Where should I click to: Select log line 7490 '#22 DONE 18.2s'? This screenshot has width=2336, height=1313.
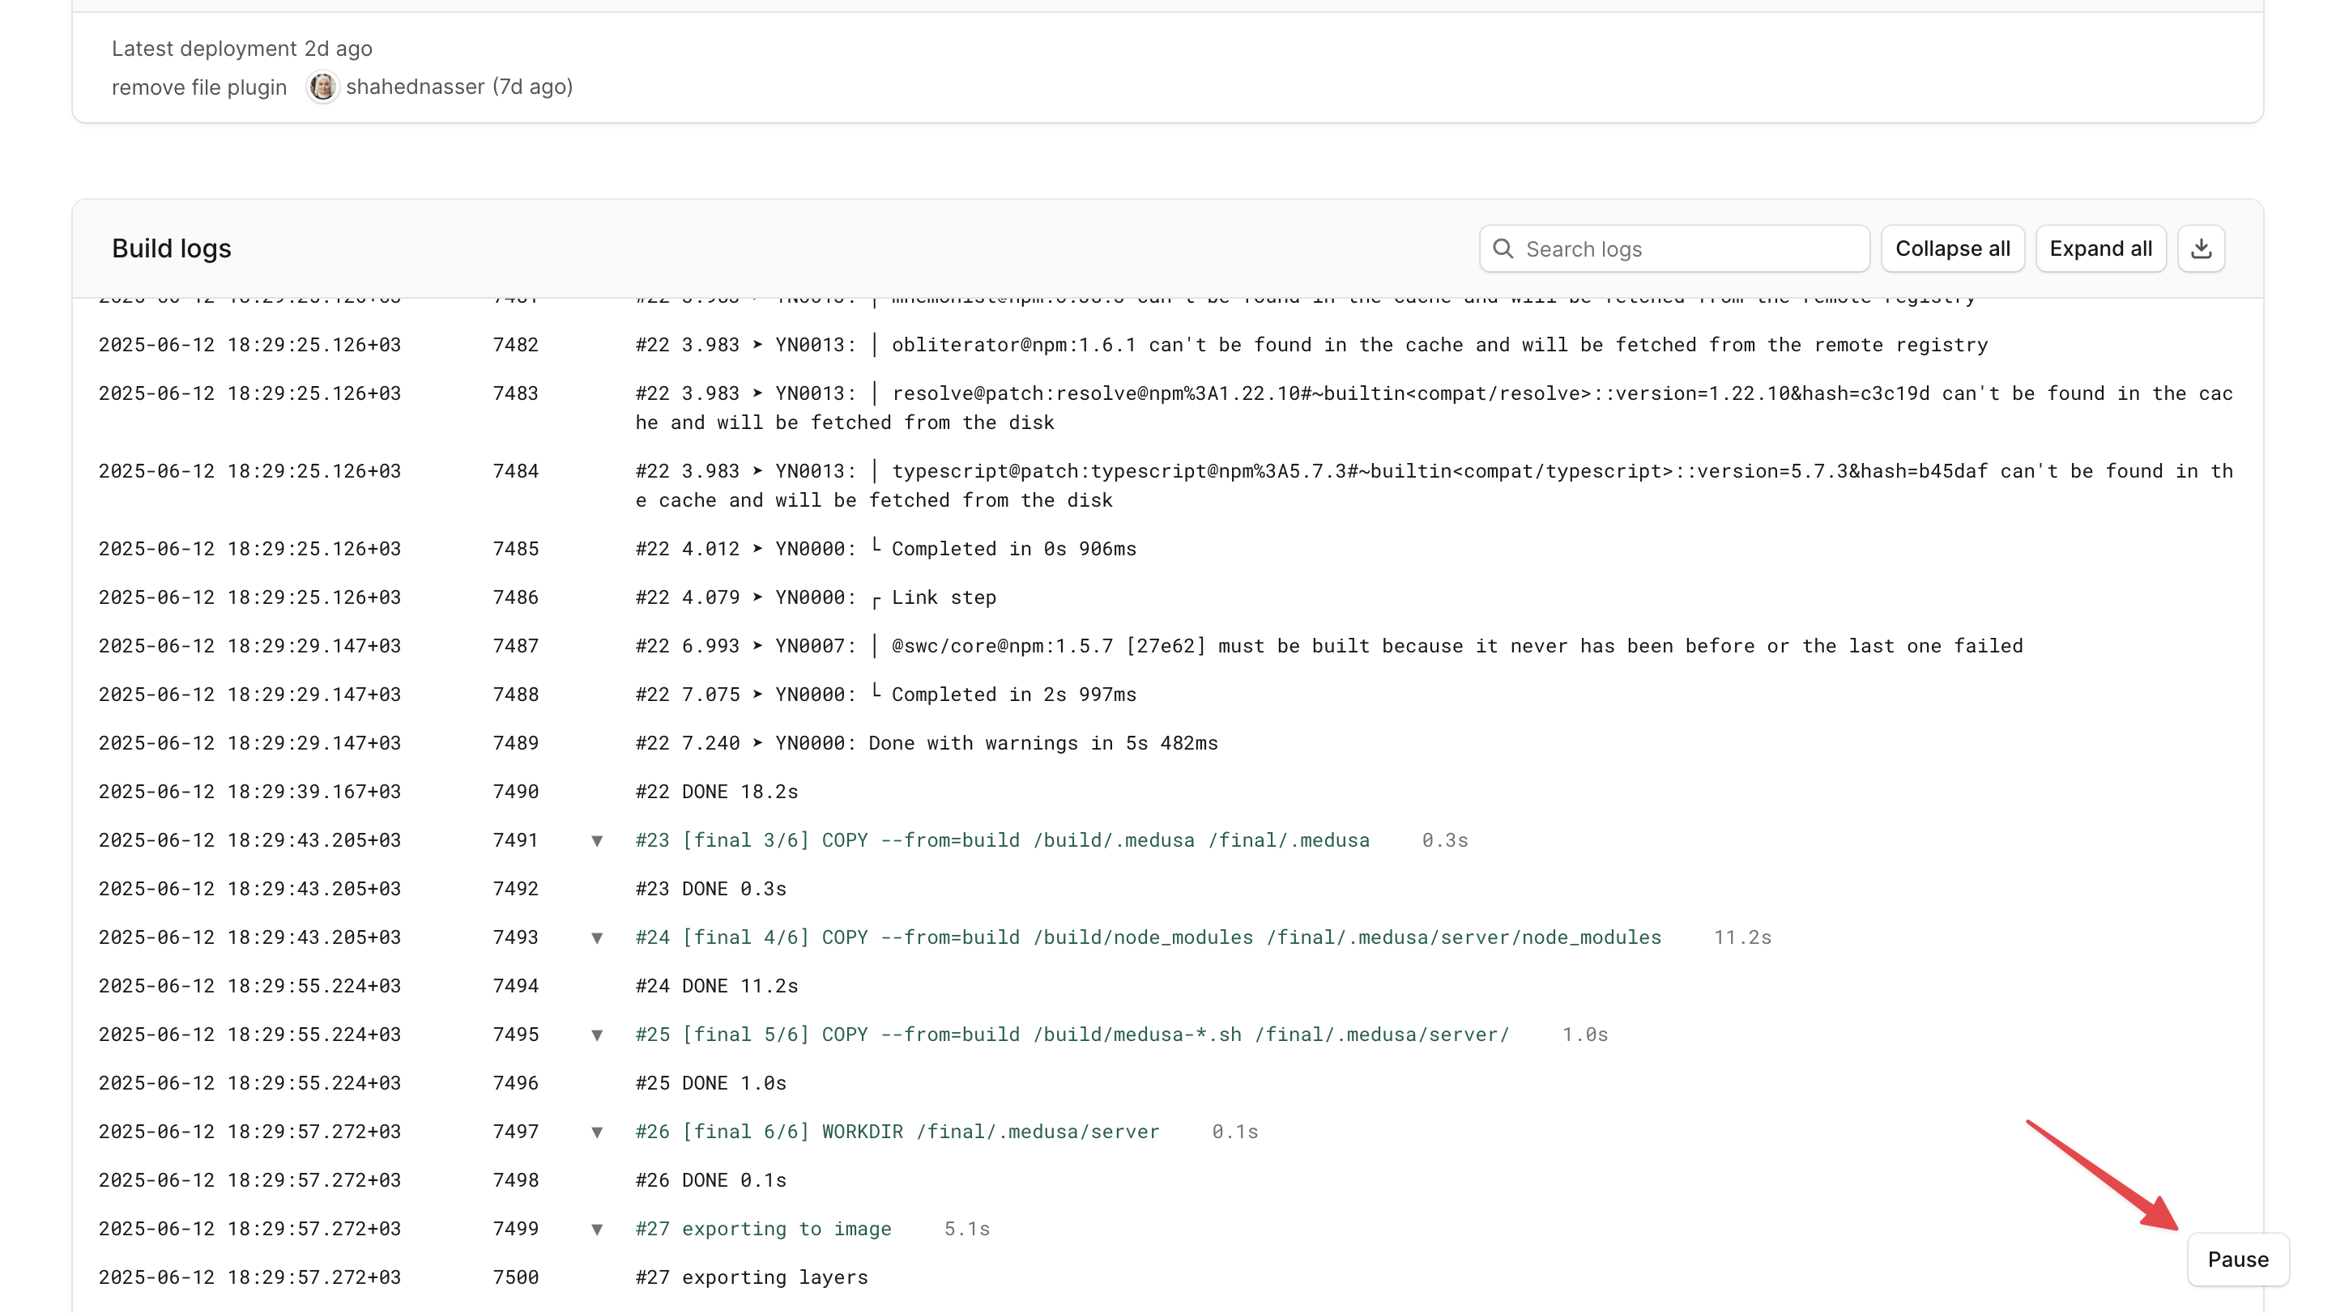click(716, 791)
